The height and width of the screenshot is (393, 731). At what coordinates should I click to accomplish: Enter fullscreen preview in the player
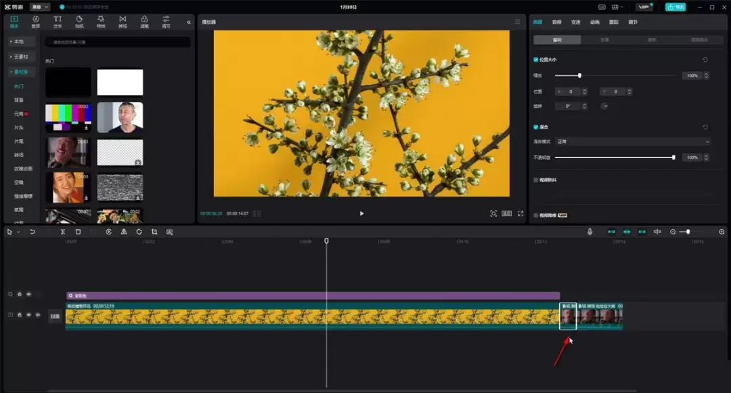tap(520, 213)
